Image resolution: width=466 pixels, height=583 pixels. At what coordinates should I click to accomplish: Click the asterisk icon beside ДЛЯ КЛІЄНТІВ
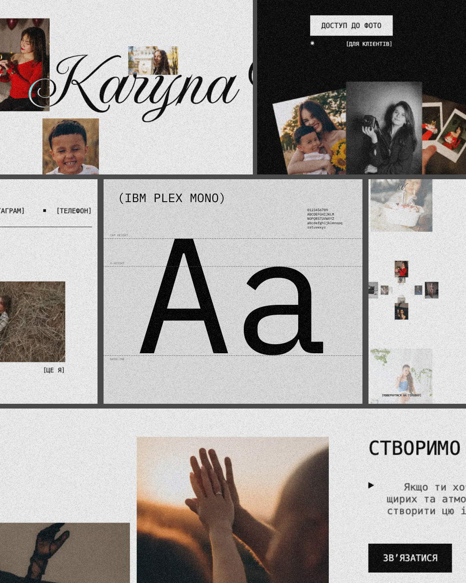[x=312, y=43]
